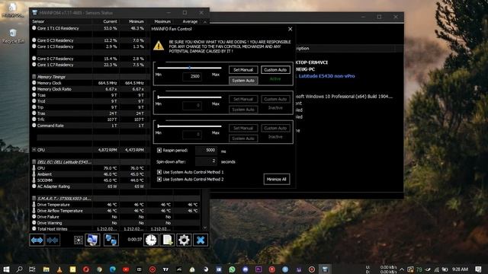Select the Command Rate row
Image resolution: width=488 pixels, height=274 pixels.
(88, 126)
